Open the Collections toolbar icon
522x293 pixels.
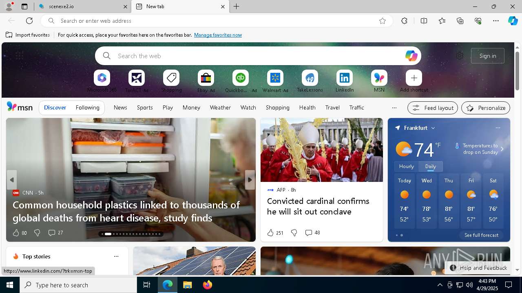click(460, 21)
